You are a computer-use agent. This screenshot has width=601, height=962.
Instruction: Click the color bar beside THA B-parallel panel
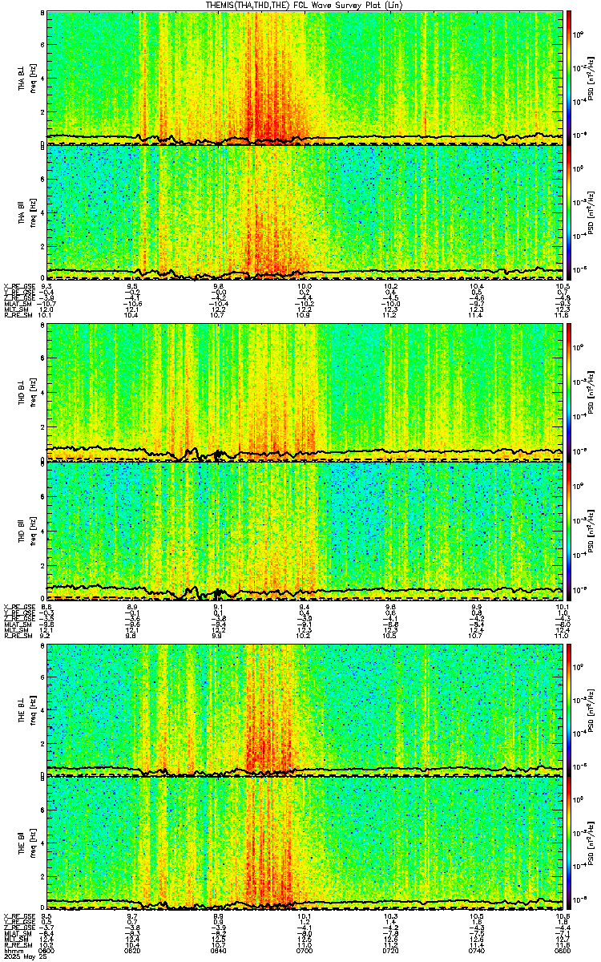tap(569, 212)
